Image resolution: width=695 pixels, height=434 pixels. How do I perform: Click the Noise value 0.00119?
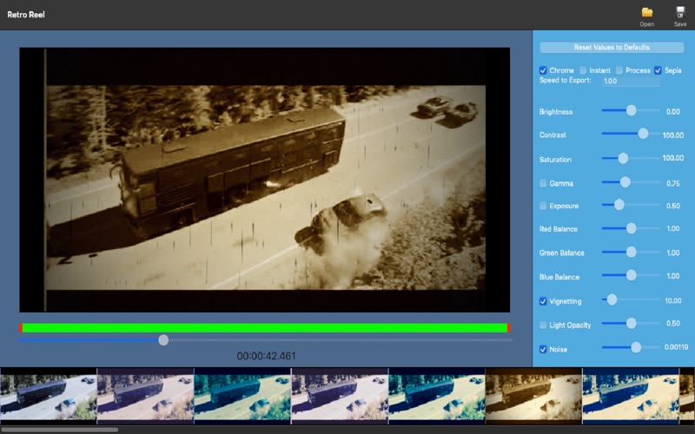coord(676,347)
